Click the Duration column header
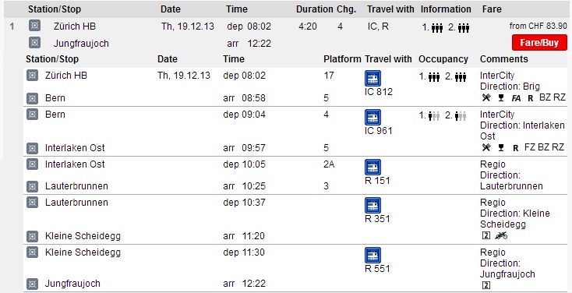 click(x=315, y=9)
